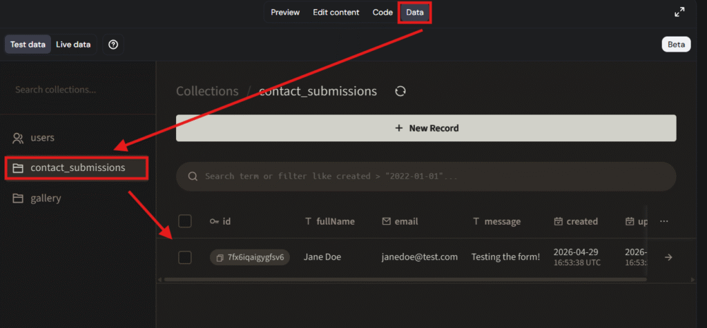Sort by the created column header
This screenshot has width=707, height=328.
point(576,221)
